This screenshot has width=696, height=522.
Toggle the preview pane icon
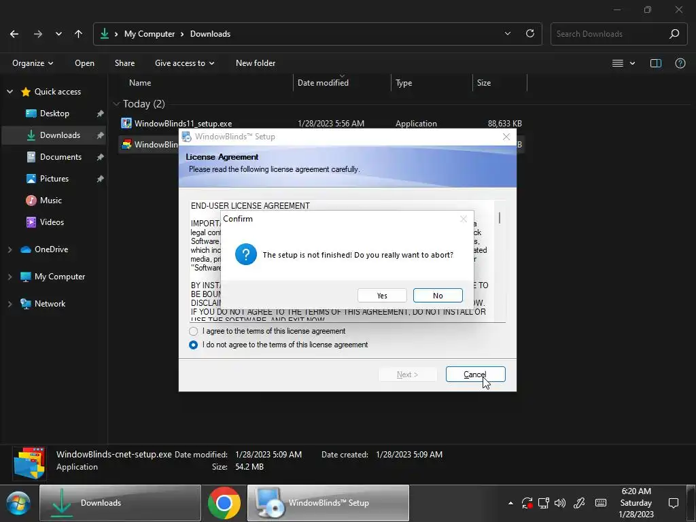click(x=656, y=63)
